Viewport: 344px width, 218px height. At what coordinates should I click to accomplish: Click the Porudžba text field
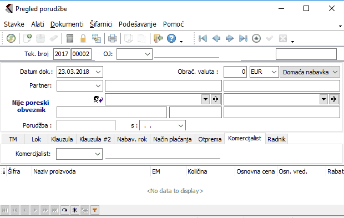(86, 125)
